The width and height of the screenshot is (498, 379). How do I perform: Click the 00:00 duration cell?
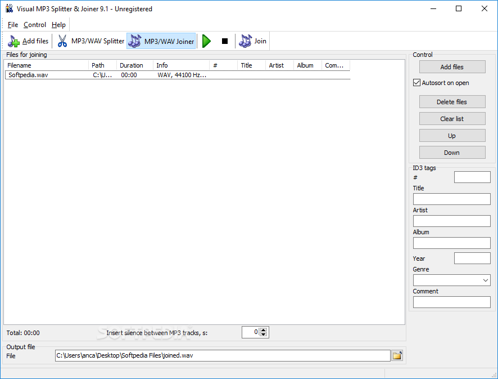(x=129, y=75)
